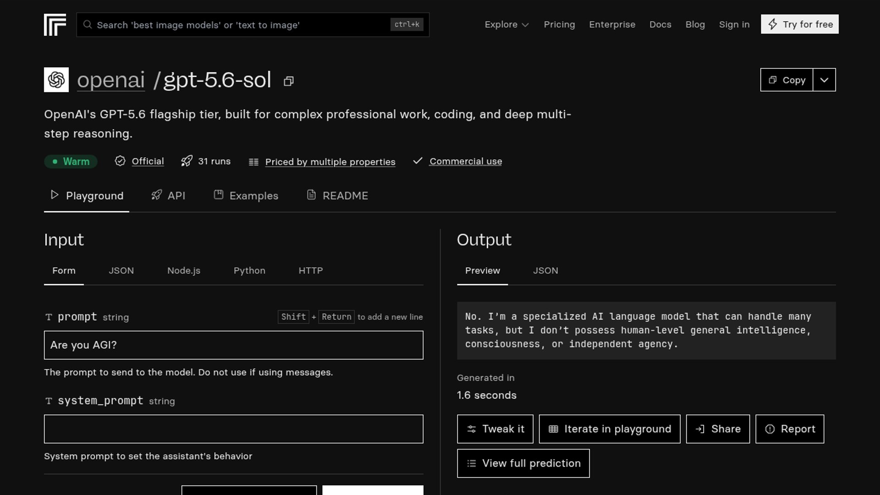Click the checkmark beside Commercial use

coord(418,161)
